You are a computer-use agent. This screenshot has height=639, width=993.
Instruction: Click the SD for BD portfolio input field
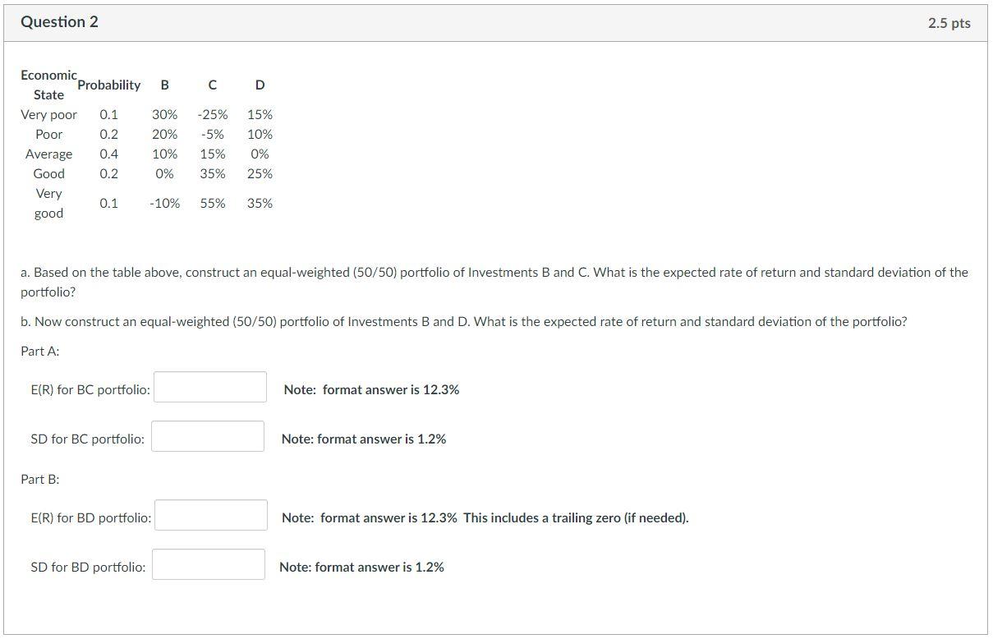pos(208,563)
